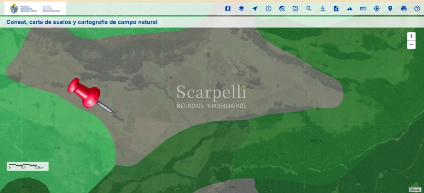Click the magnifying glass search icon
This screenshot has height=193, width=424.
[309, 8]
